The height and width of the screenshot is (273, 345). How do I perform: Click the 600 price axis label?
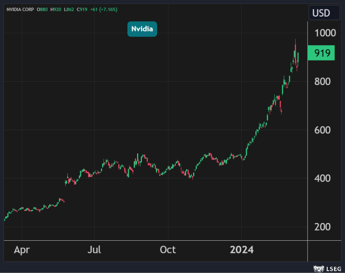[322, 130]
